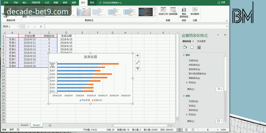Image resolution: width=266 pixels, height=133 pixels.
Task: Open chart filters funnel button beside chart
Action: [x=138, y=69]
